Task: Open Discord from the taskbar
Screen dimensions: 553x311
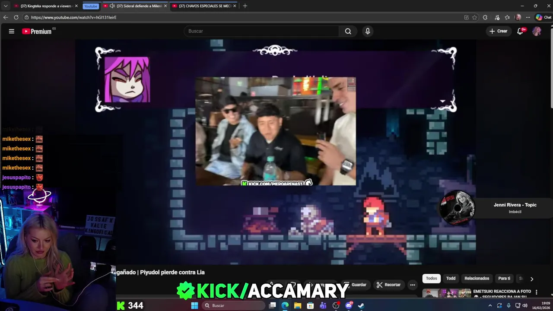Action: click(x=349, y=305)
